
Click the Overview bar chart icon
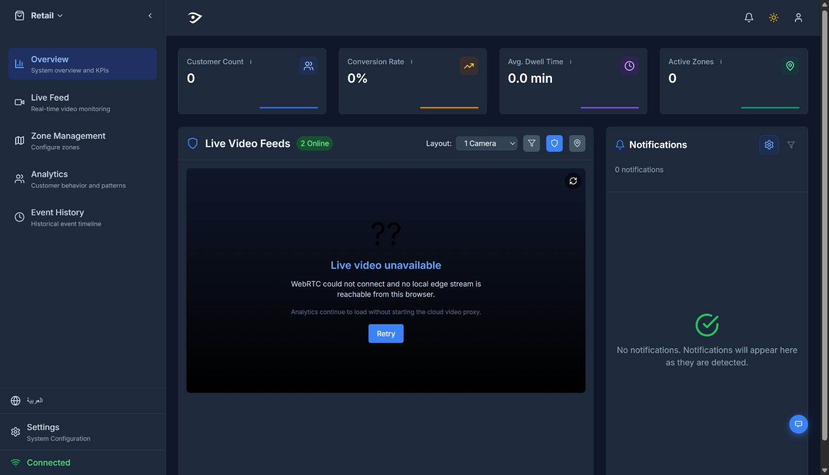(19, 64)
